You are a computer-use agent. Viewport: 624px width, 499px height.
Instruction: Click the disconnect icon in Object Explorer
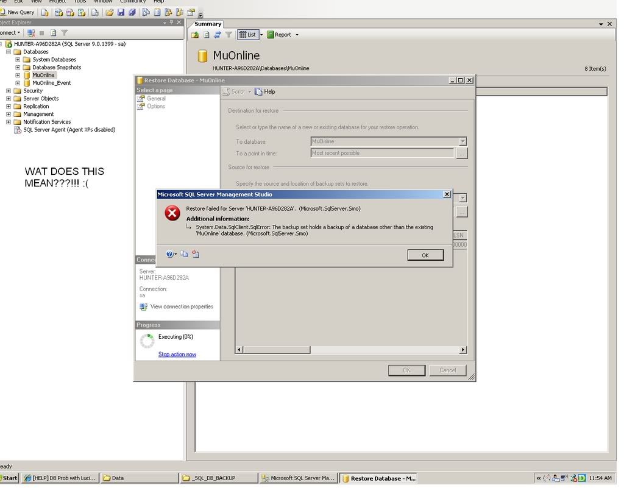point(32,33)
